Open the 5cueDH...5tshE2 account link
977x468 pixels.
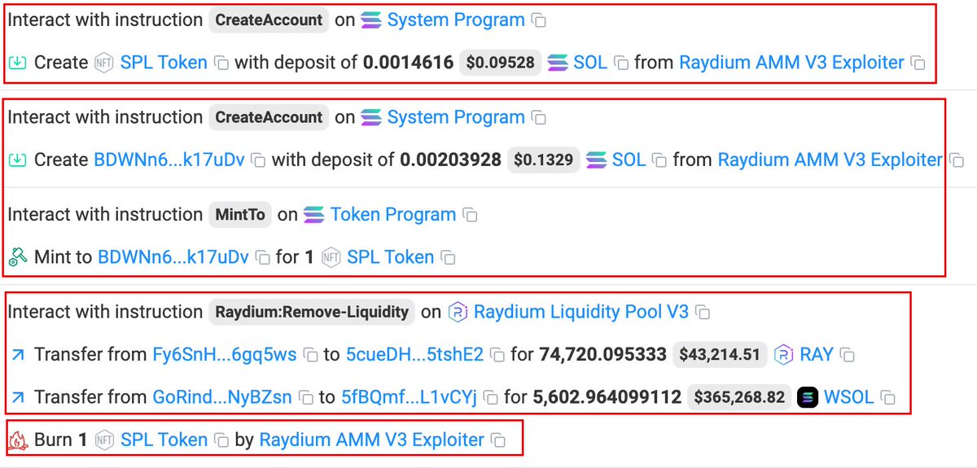click(x=414, y=355)
